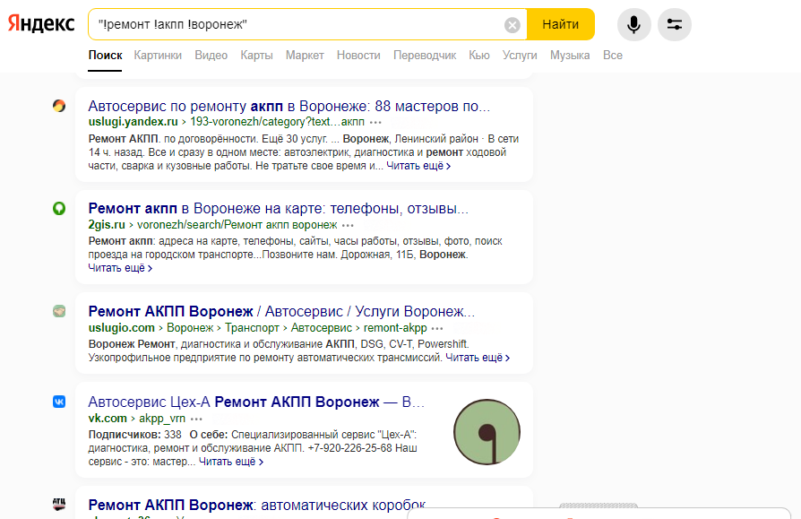The width and height of the screenshot is (801, 519).
Task: Open the options dots for 2gis.ru result
Action: coord(348,225)
